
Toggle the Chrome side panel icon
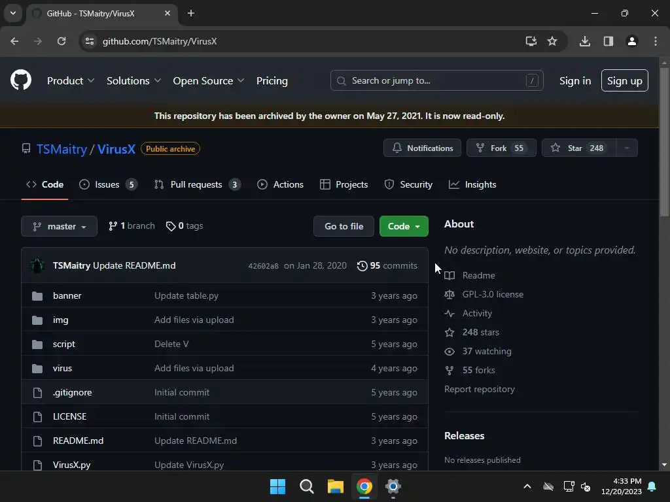[608, 41]
